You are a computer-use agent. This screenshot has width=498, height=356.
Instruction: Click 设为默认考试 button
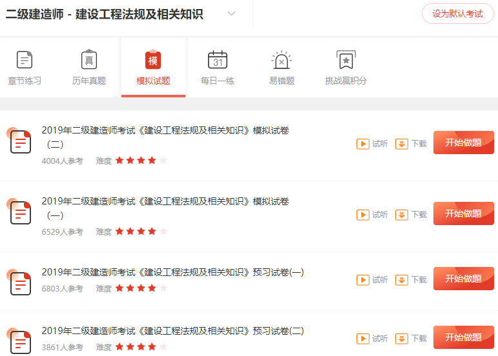457,14
